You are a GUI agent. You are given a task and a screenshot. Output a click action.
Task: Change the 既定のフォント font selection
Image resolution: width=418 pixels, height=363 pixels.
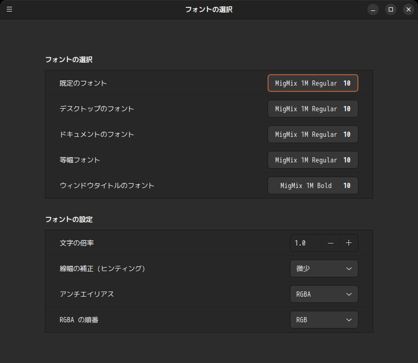[312, 83]
